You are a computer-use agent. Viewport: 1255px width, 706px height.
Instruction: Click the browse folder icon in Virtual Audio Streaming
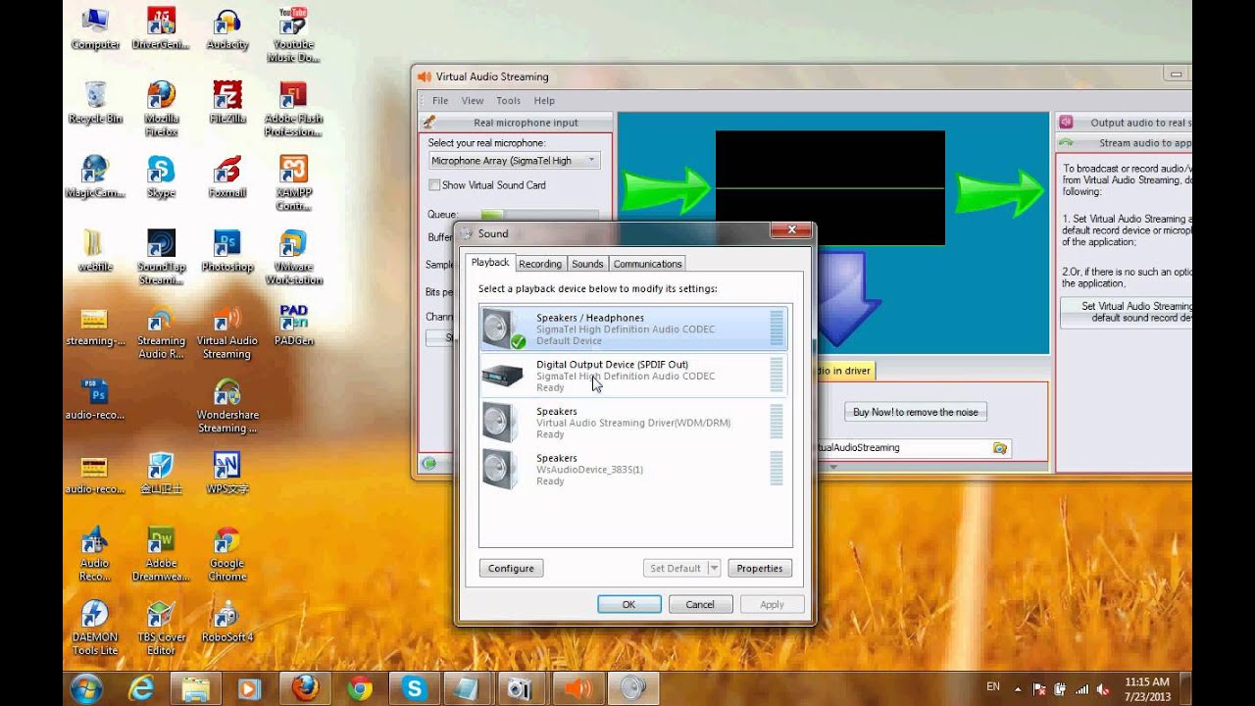(999, 447)
